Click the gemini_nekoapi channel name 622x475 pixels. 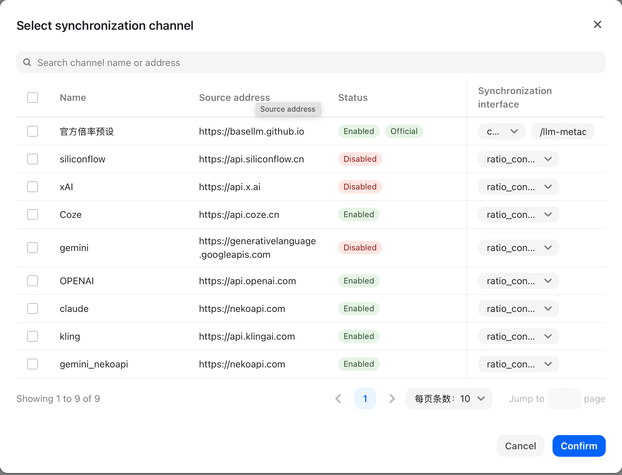click(x=94, y=364)
